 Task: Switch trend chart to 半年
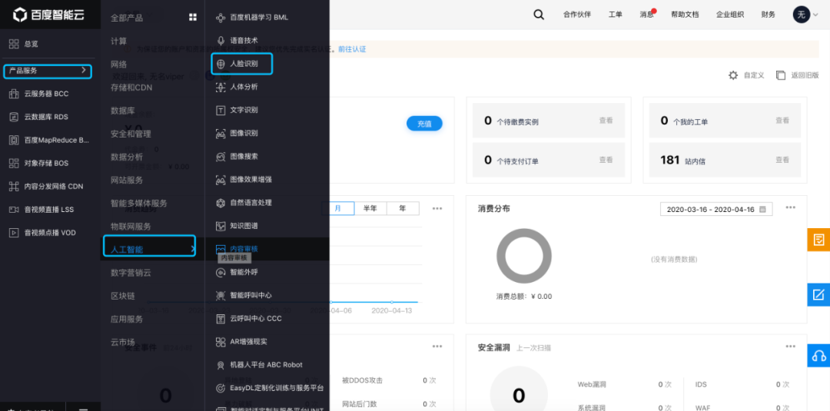point(370,208)
